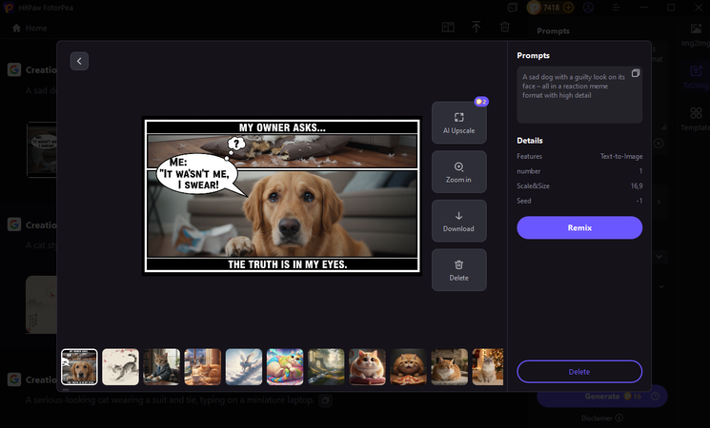Select the cat in suit thumbnail
Screen dimensions: 710x428
tap(162, 366)
